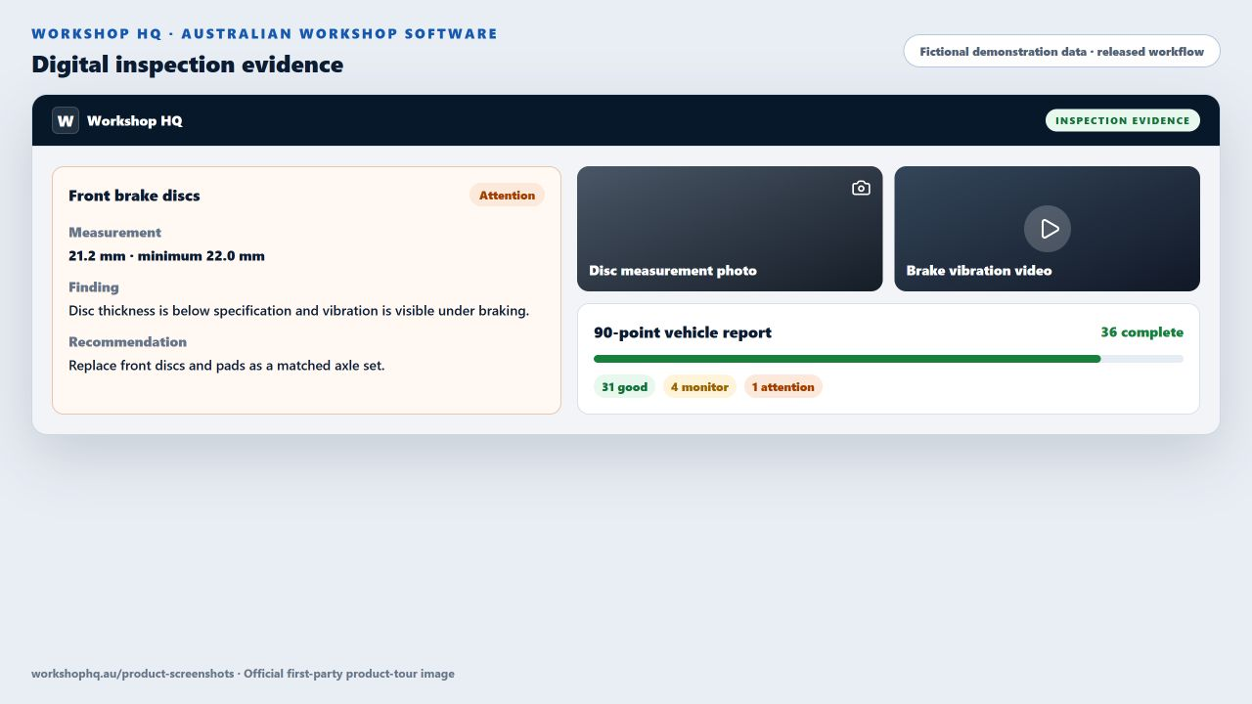The height and width of the screenshot is (704, 1252).
Task: Click the fictional demonstration data pill
Action: pyautogui.click(x=1061, y=51)
